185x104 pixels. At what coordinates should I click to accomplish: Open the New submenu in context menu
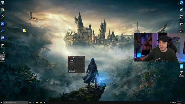point(76,68)
